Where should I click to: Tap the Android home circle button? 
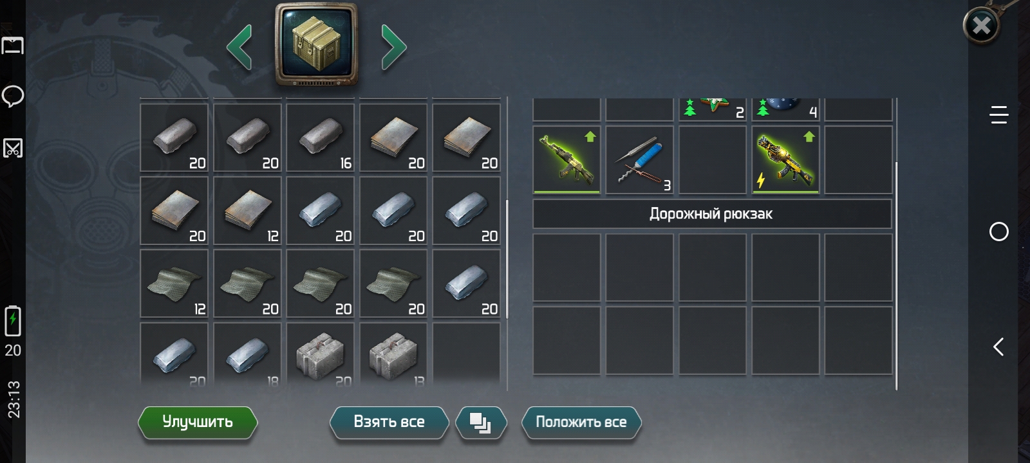998,232
